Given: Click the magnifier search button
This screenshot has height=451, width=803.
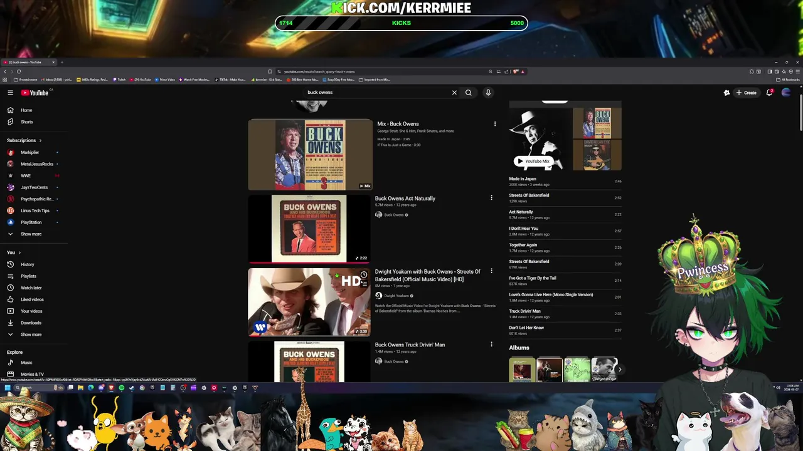Looking at the screenshot, I should (468, 93).
